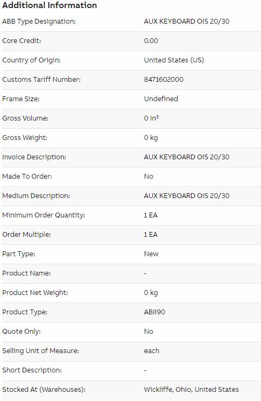Select the Product Type value ABII90

[x=154, y=312]
